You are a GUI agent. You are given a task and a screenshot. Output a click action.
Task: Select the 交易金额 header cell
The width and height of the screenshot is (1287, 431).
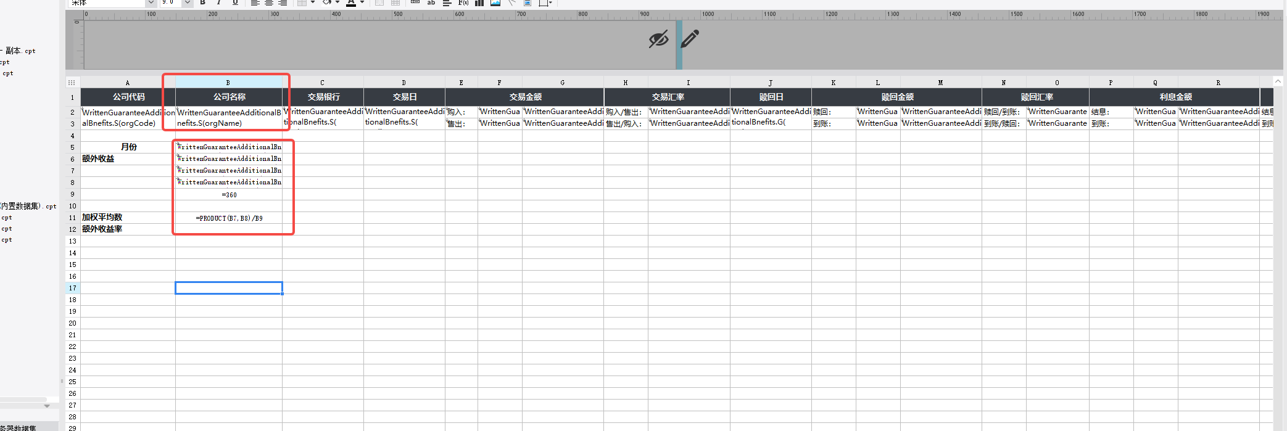click(525, 97)
